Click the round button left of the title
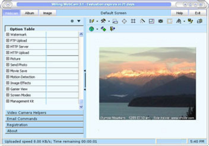Image resolution: width=209 pixels, height=146 pixels. (8, 4)
